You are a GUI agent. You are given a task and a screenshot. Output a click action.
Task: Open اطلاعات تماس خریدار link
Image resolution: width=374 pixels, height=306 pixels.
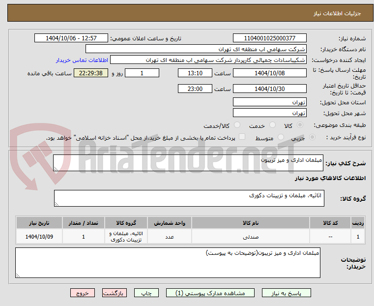pos(82,60)
